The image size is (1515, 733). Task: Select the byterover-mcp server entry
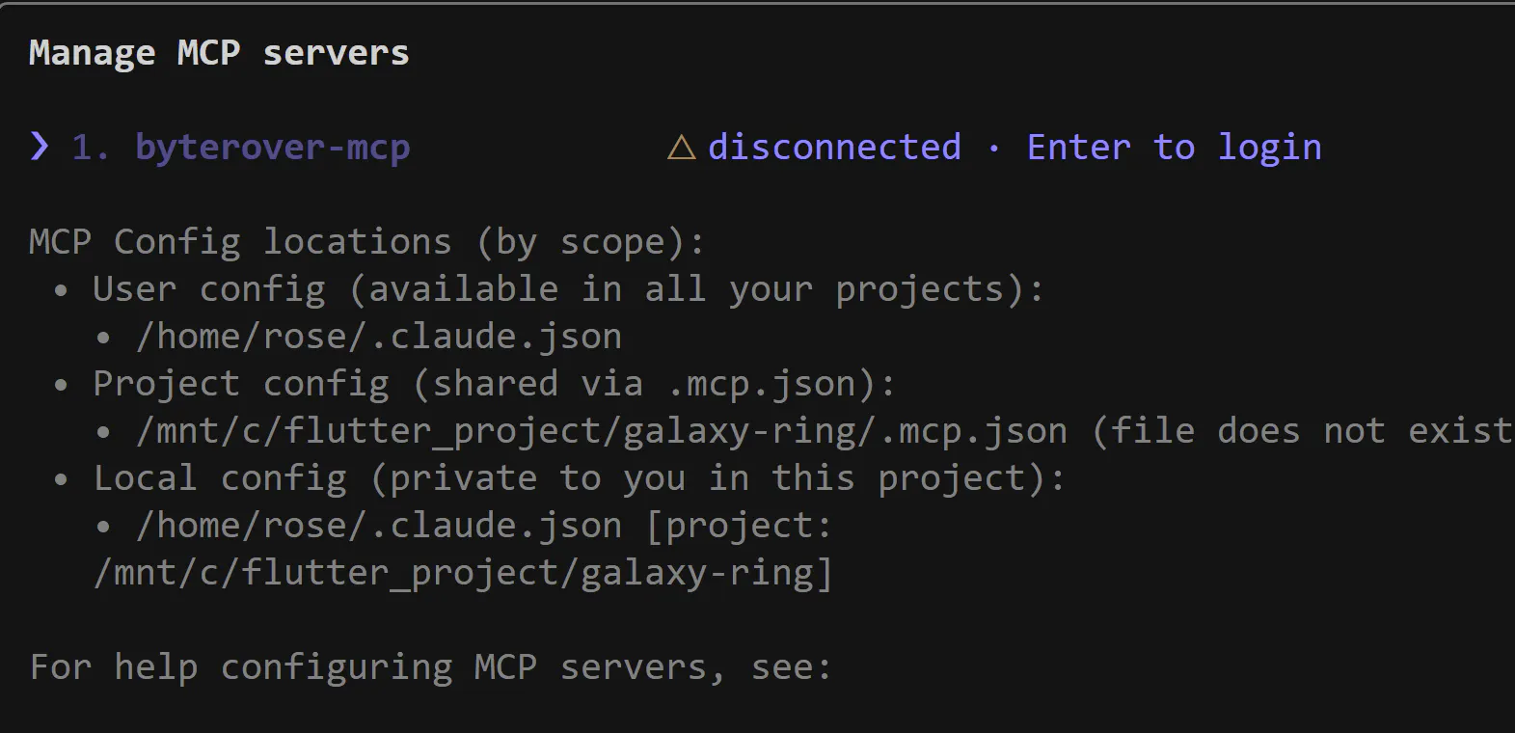click(x=272, y=148)
